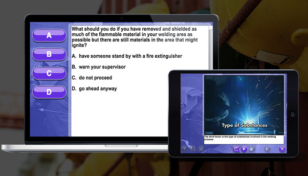Viewport: 308px width, 176px height.
Task: Mute audio with the speaker icon
Action: coord(267,149)
